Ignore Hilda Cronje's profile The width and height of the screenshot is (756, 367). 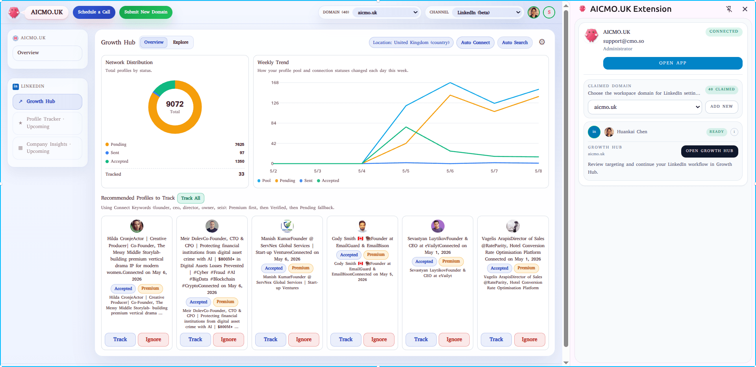153,339
